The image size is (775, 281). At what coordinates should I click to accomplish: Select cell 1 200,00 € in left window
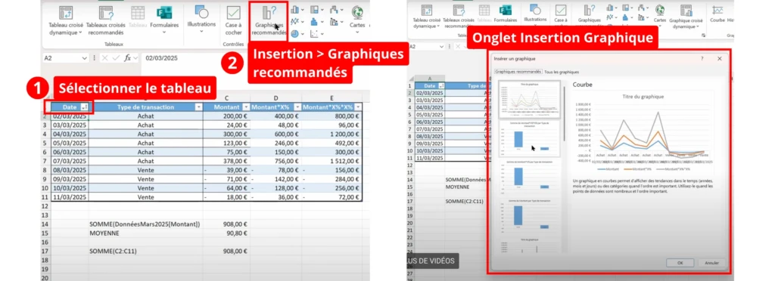pyautogui.click(x=332, y=134)
